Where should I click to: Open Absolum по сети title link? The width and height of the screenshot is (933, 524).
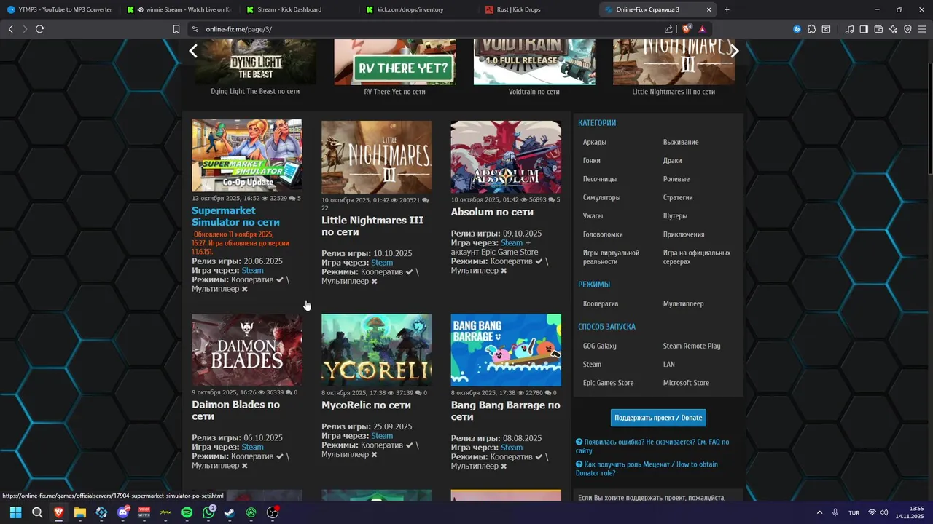click(492, 212)
